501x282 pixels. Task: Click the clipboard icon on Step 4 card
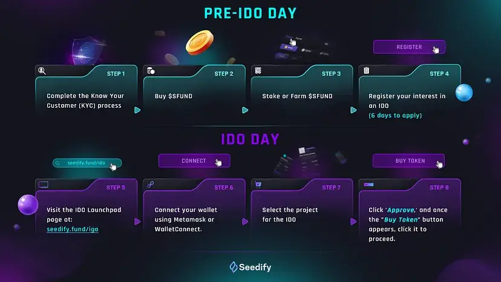[366, 70]
